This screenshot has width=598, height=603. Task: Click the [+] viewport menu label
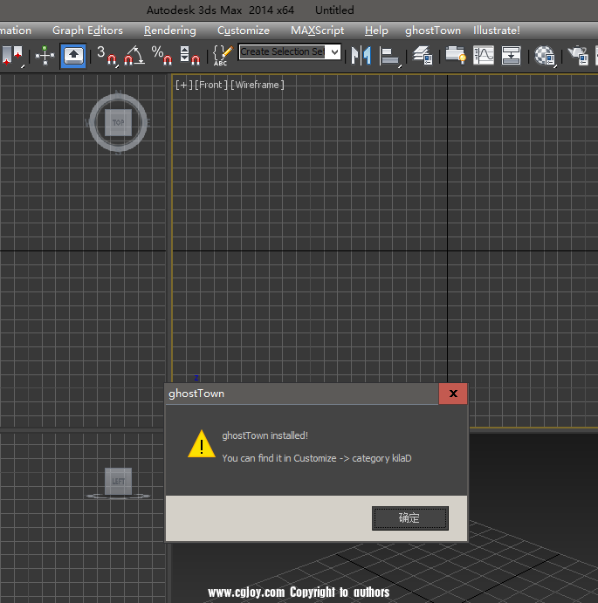pyautogui.click(x=183, y=85)
